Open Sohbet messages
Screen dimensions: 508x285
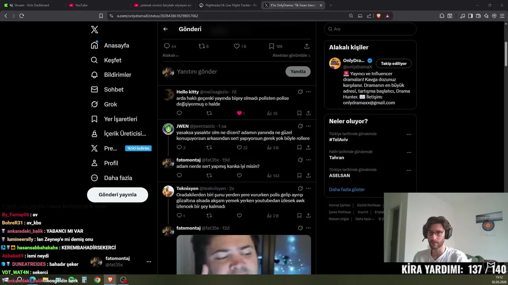click(107, 89)
